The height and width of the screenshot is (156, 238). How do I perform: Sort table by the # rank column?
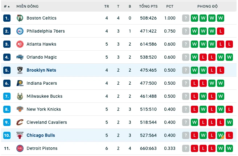point(7,7)
